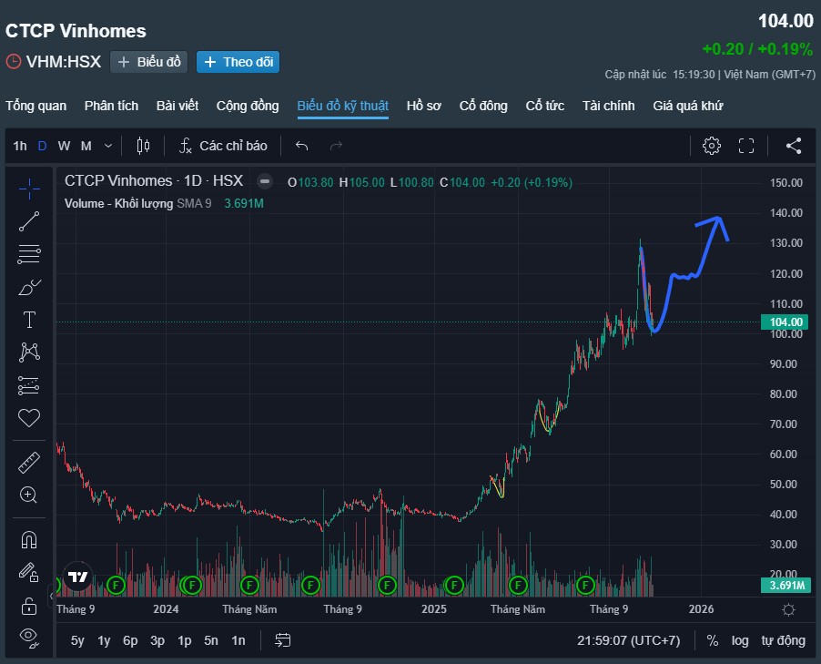Image resolution: width=821 pixels, height=664 pixels.
Task: Open the Fibonacci retracement tool
Action: pos(29,254)
